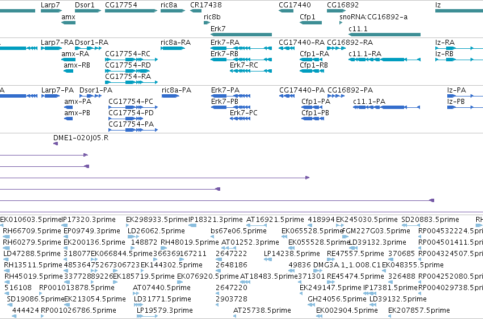Screen dimensions: 483x319
Task: Select the lz gene feature
Action: click(459, 11)
